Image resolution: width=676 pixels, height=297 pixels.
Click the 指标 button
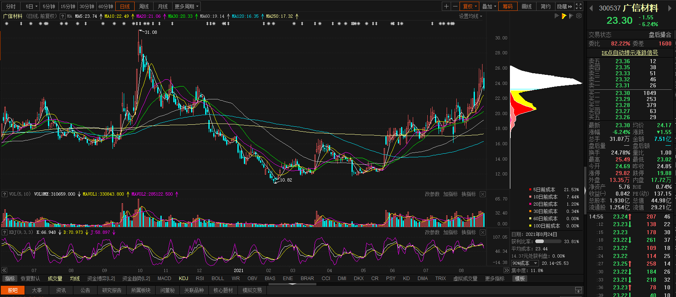(x=10, y=278)
